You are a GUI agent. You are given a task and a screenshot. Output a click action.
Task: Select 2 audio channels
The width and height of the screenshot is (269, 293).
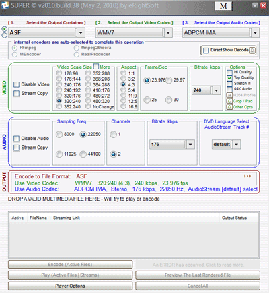(x=113, y=154)
